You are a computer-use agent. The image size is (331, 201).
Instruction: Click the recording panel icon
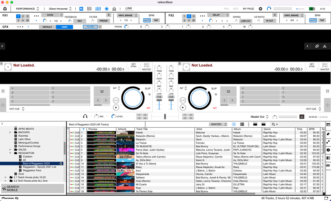coord(106,8)
